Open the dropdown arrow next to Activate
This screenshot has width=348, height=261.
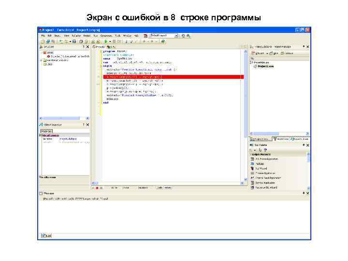click(267, 54)
